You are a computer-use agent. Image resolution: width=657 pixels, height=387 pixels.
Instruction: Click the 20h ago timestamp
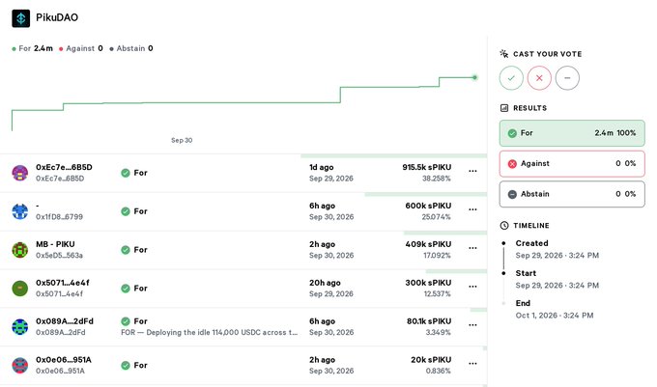pyautogui.click(x=325, y=283)
